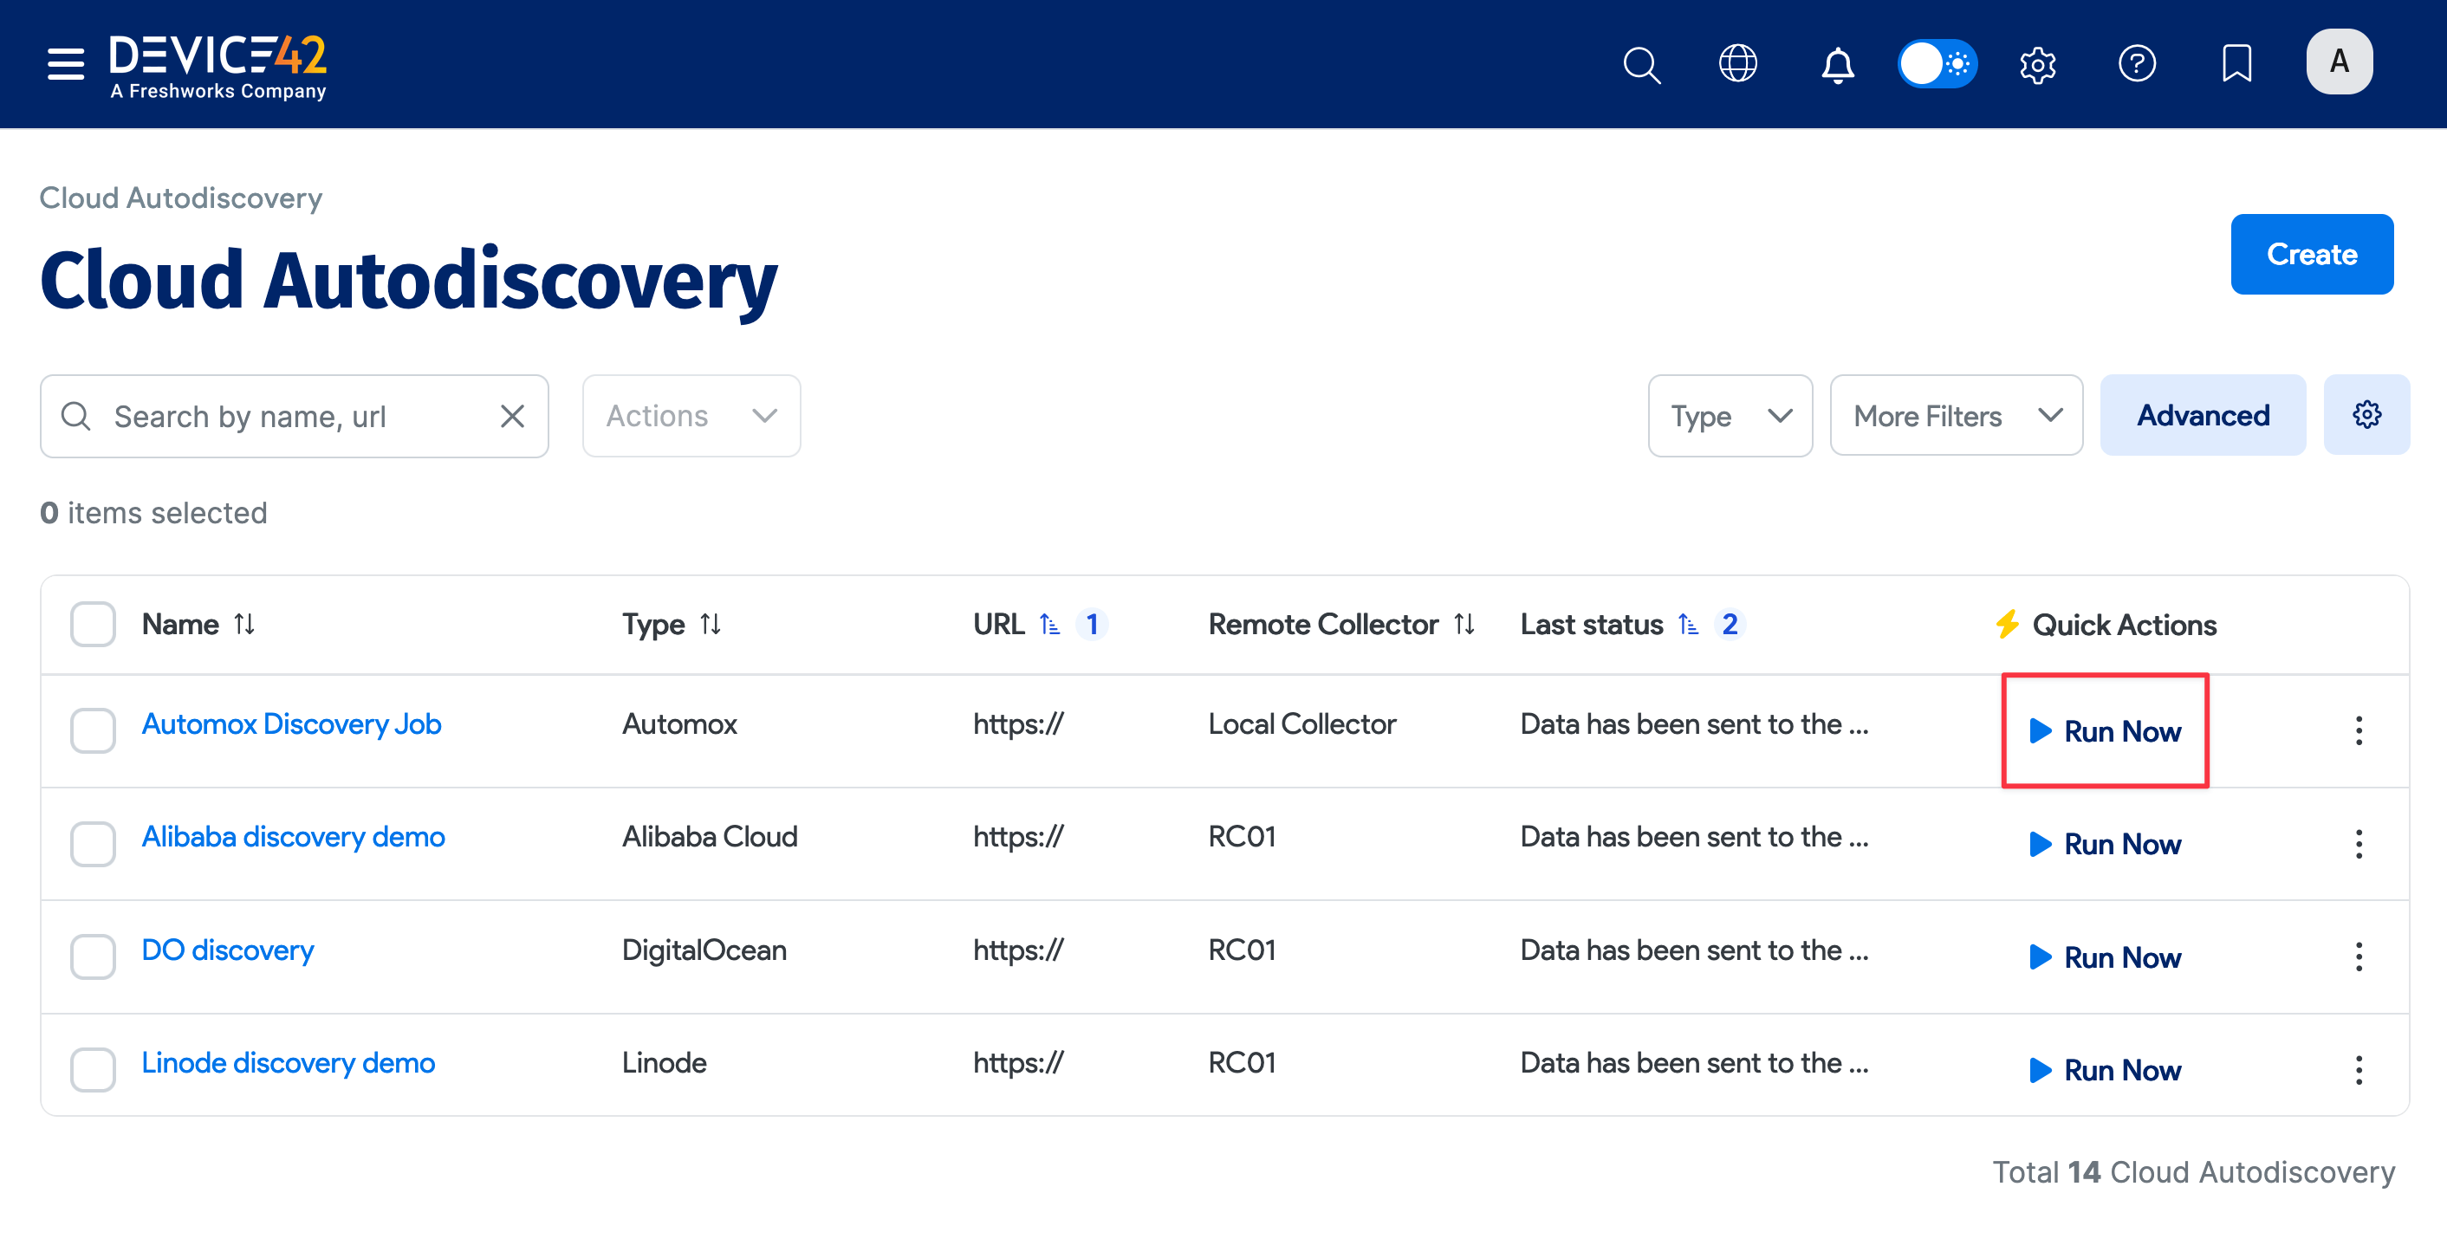The height and width of the screenshot is (1258, 2447).
Task: Open kebab menu for DO discovery row
Action: (2358, 956)
